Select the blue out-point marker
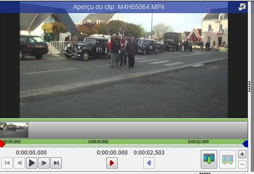 (x=245, y=144)
